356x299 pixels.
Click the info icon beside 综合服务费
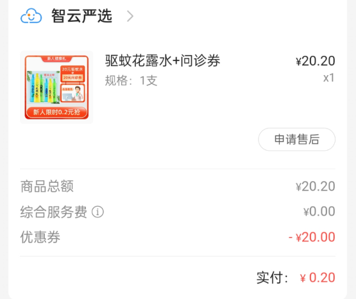pyautogui.click(x=97, y=212)
